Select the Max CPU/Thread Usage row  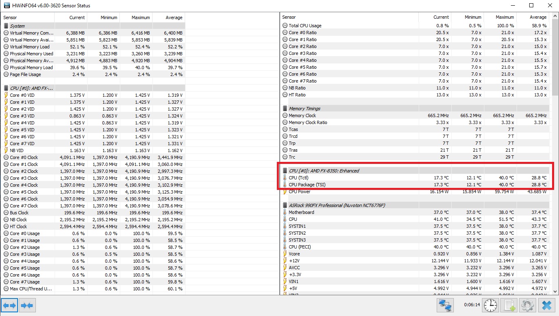(93, 289)
